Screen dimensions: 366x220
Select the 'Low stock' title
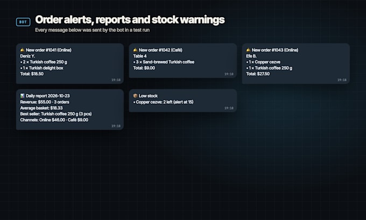click(148, 96)
